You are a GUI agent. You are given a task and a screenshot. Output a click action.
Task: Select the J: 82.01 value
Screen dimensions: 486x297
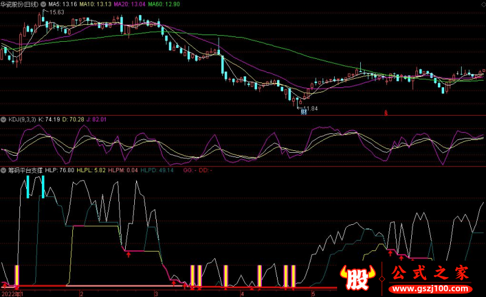click(x=97, y=119)
